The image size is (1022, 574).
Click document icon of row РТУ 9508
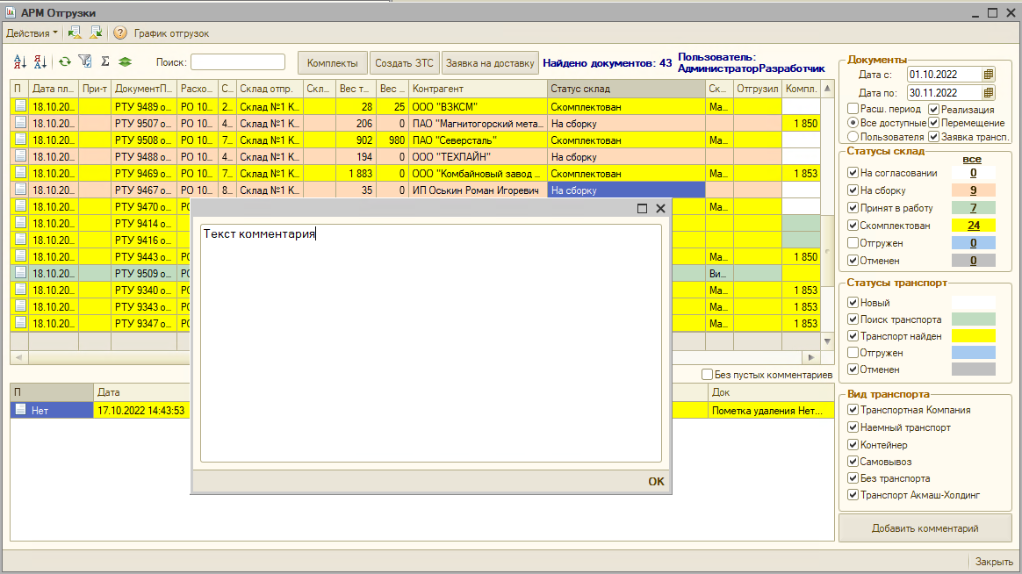20,139
